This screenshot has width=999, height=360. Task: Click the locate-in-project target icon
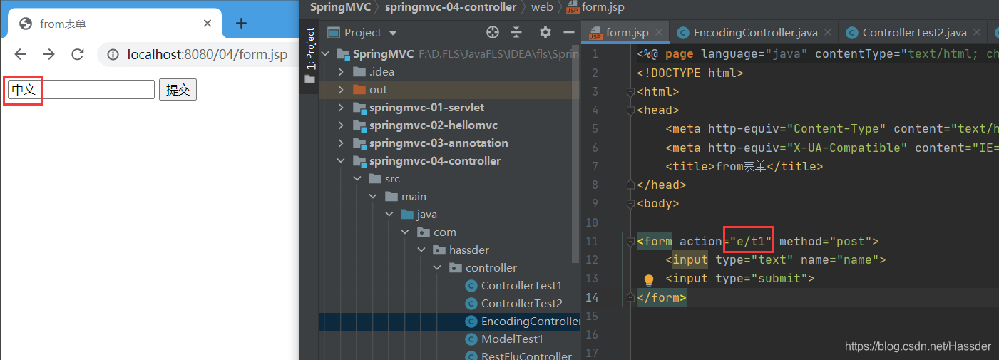pos(492,32)
